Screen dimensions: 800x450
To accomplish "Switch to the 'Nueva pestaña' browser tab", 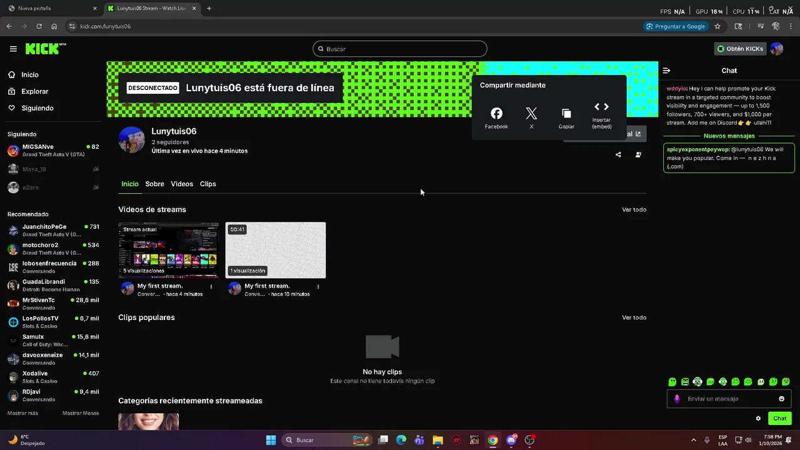I will coord(52,8).
